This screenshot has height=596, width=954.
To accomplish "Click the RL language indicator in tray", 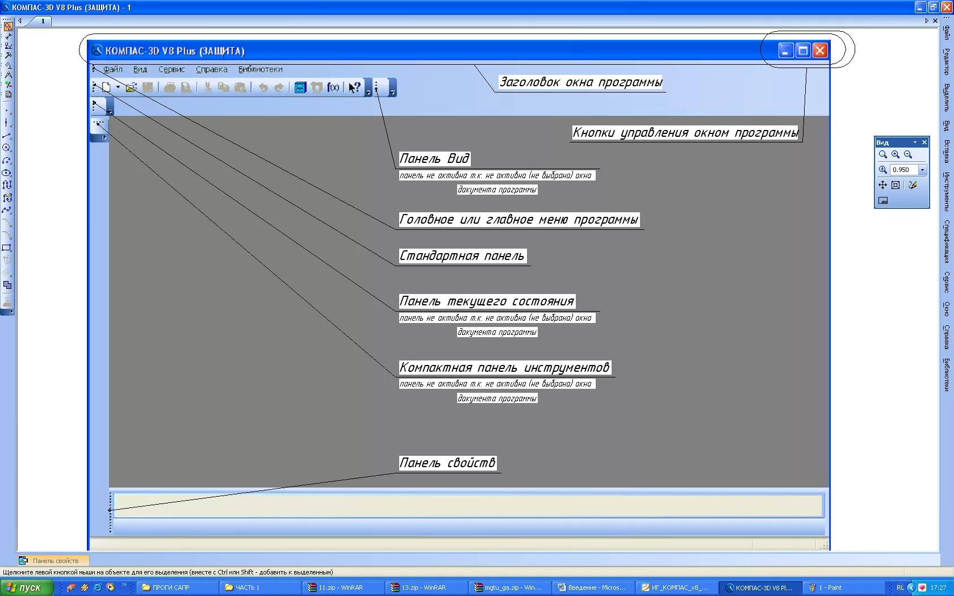I will tap(900, 587).
